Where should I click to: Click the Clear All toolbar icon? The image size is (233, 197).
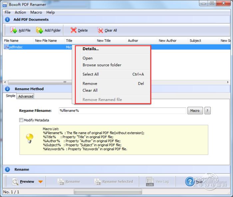click(100, 30)
